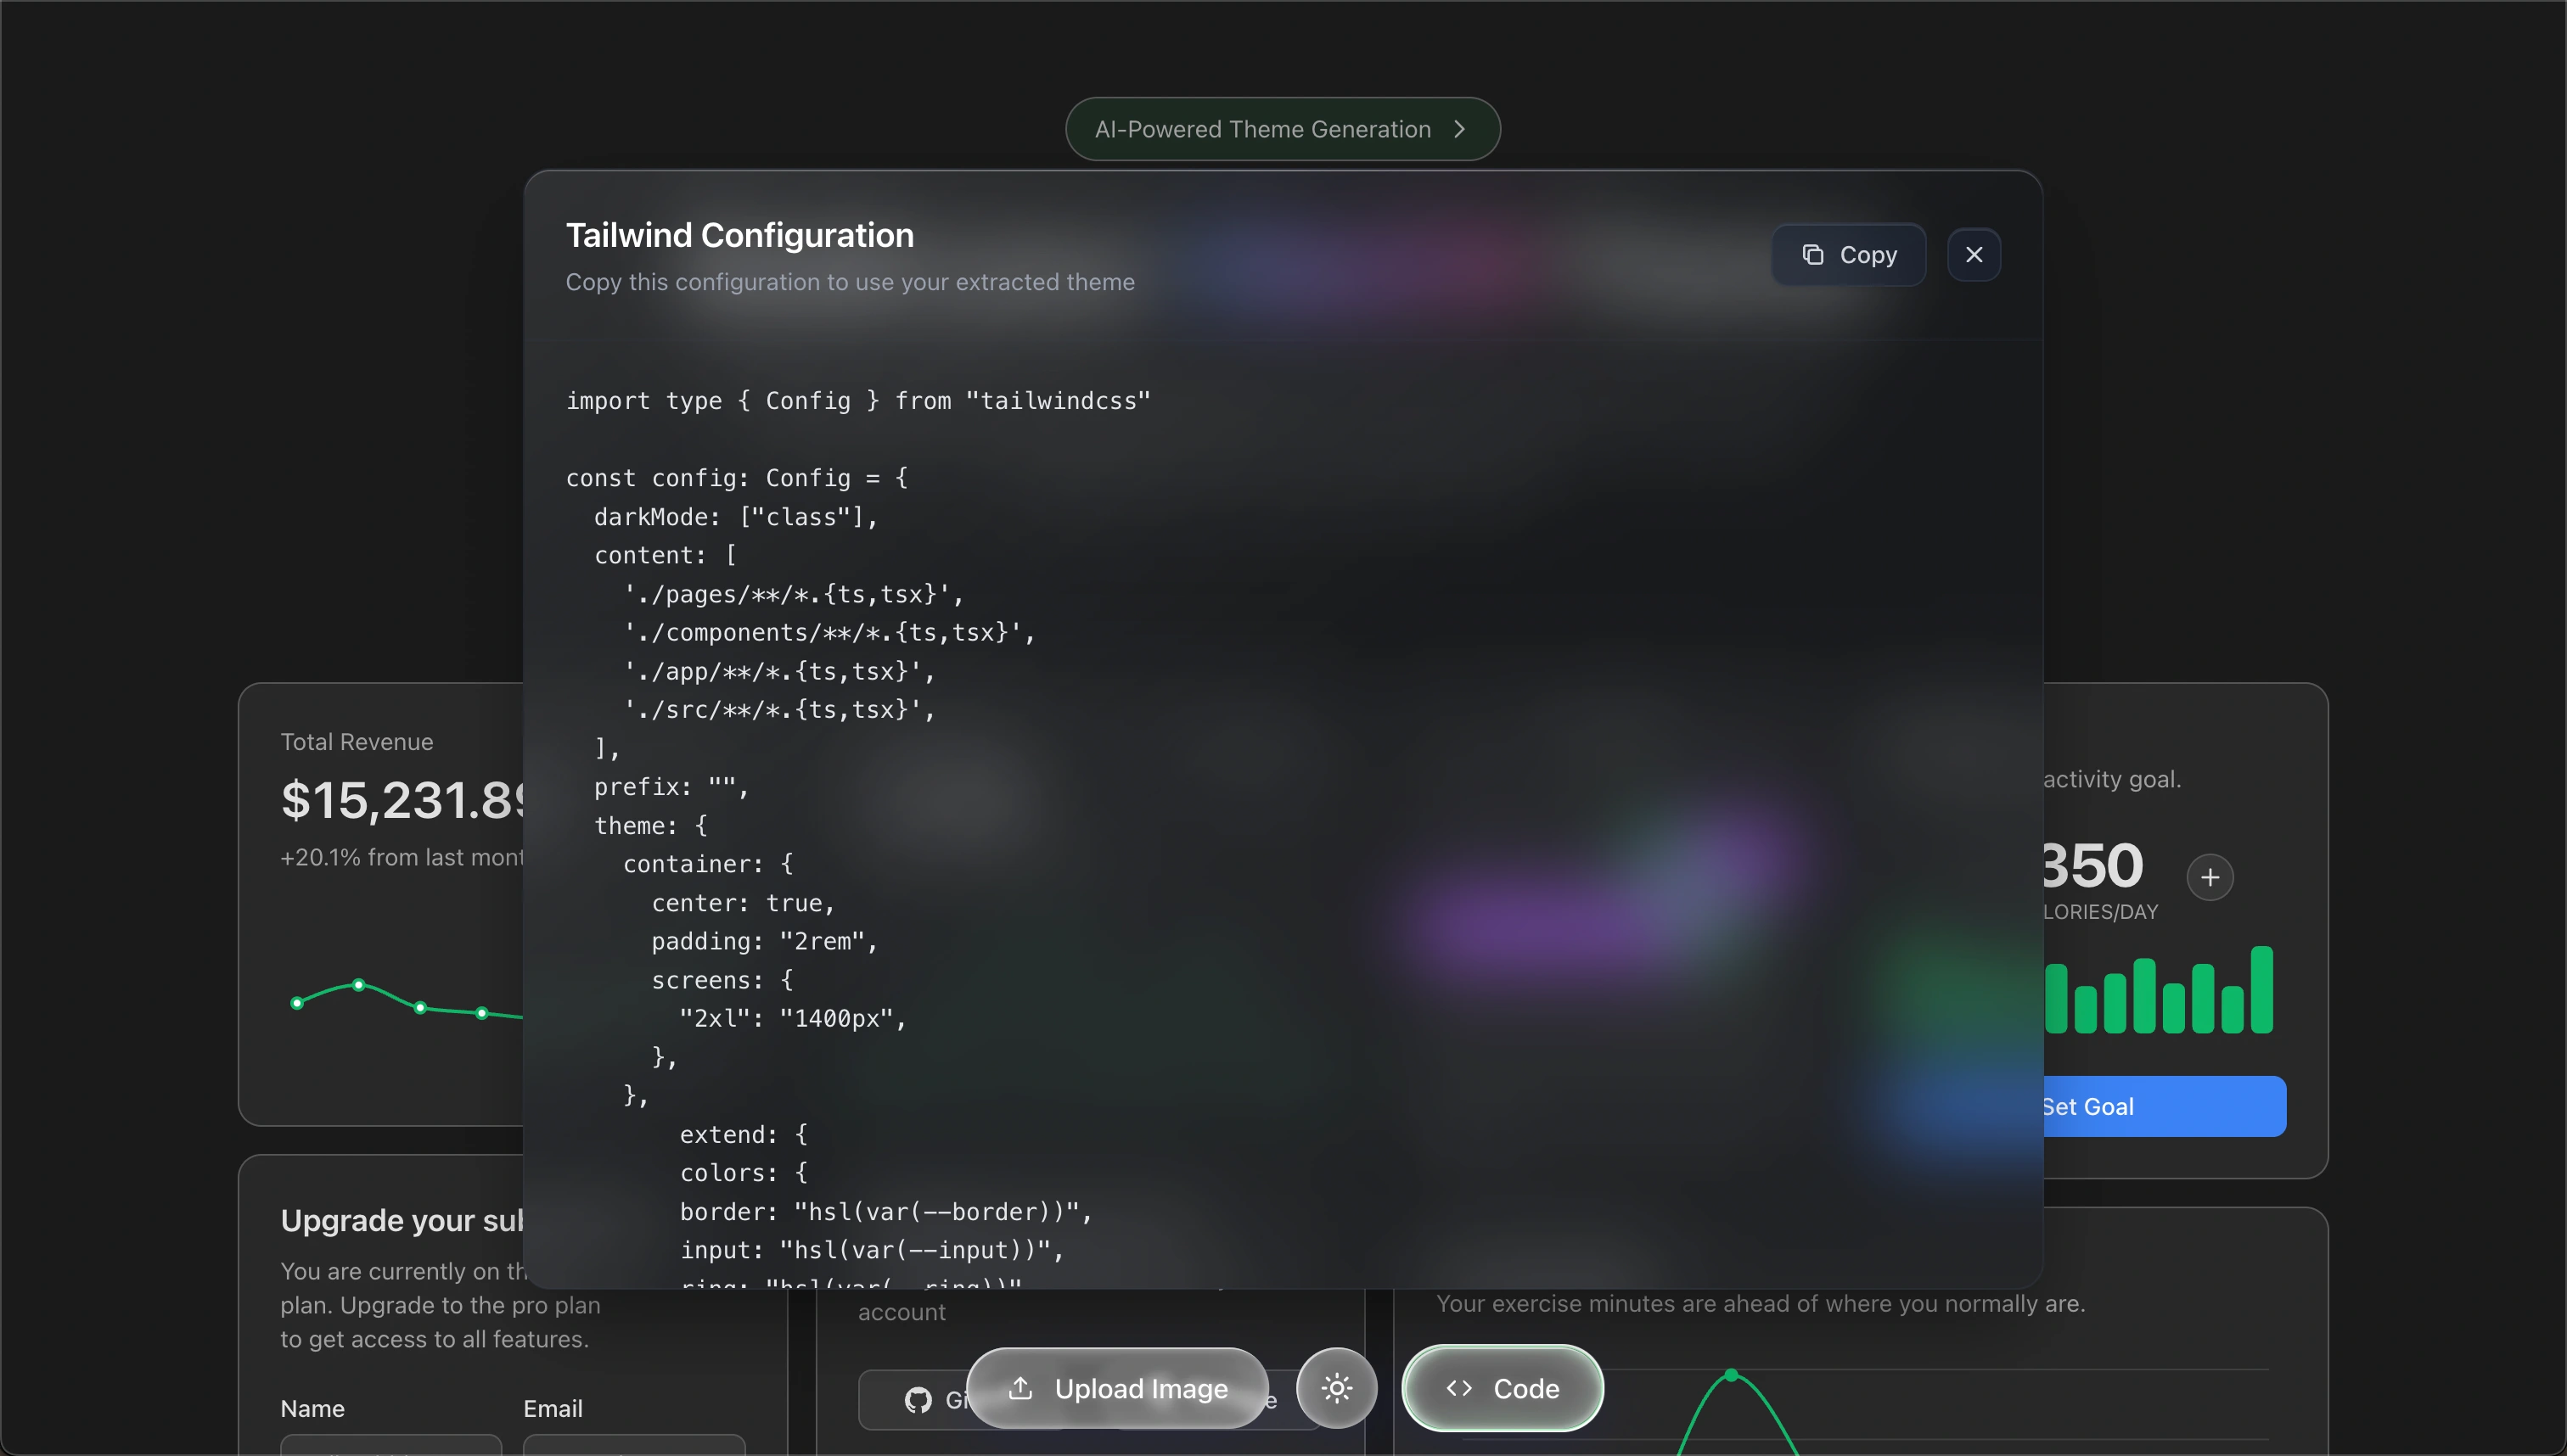The image size is (2567, 1456).
Task: Close the Tailwind Configuration dialog
Action: [1973, 255]
